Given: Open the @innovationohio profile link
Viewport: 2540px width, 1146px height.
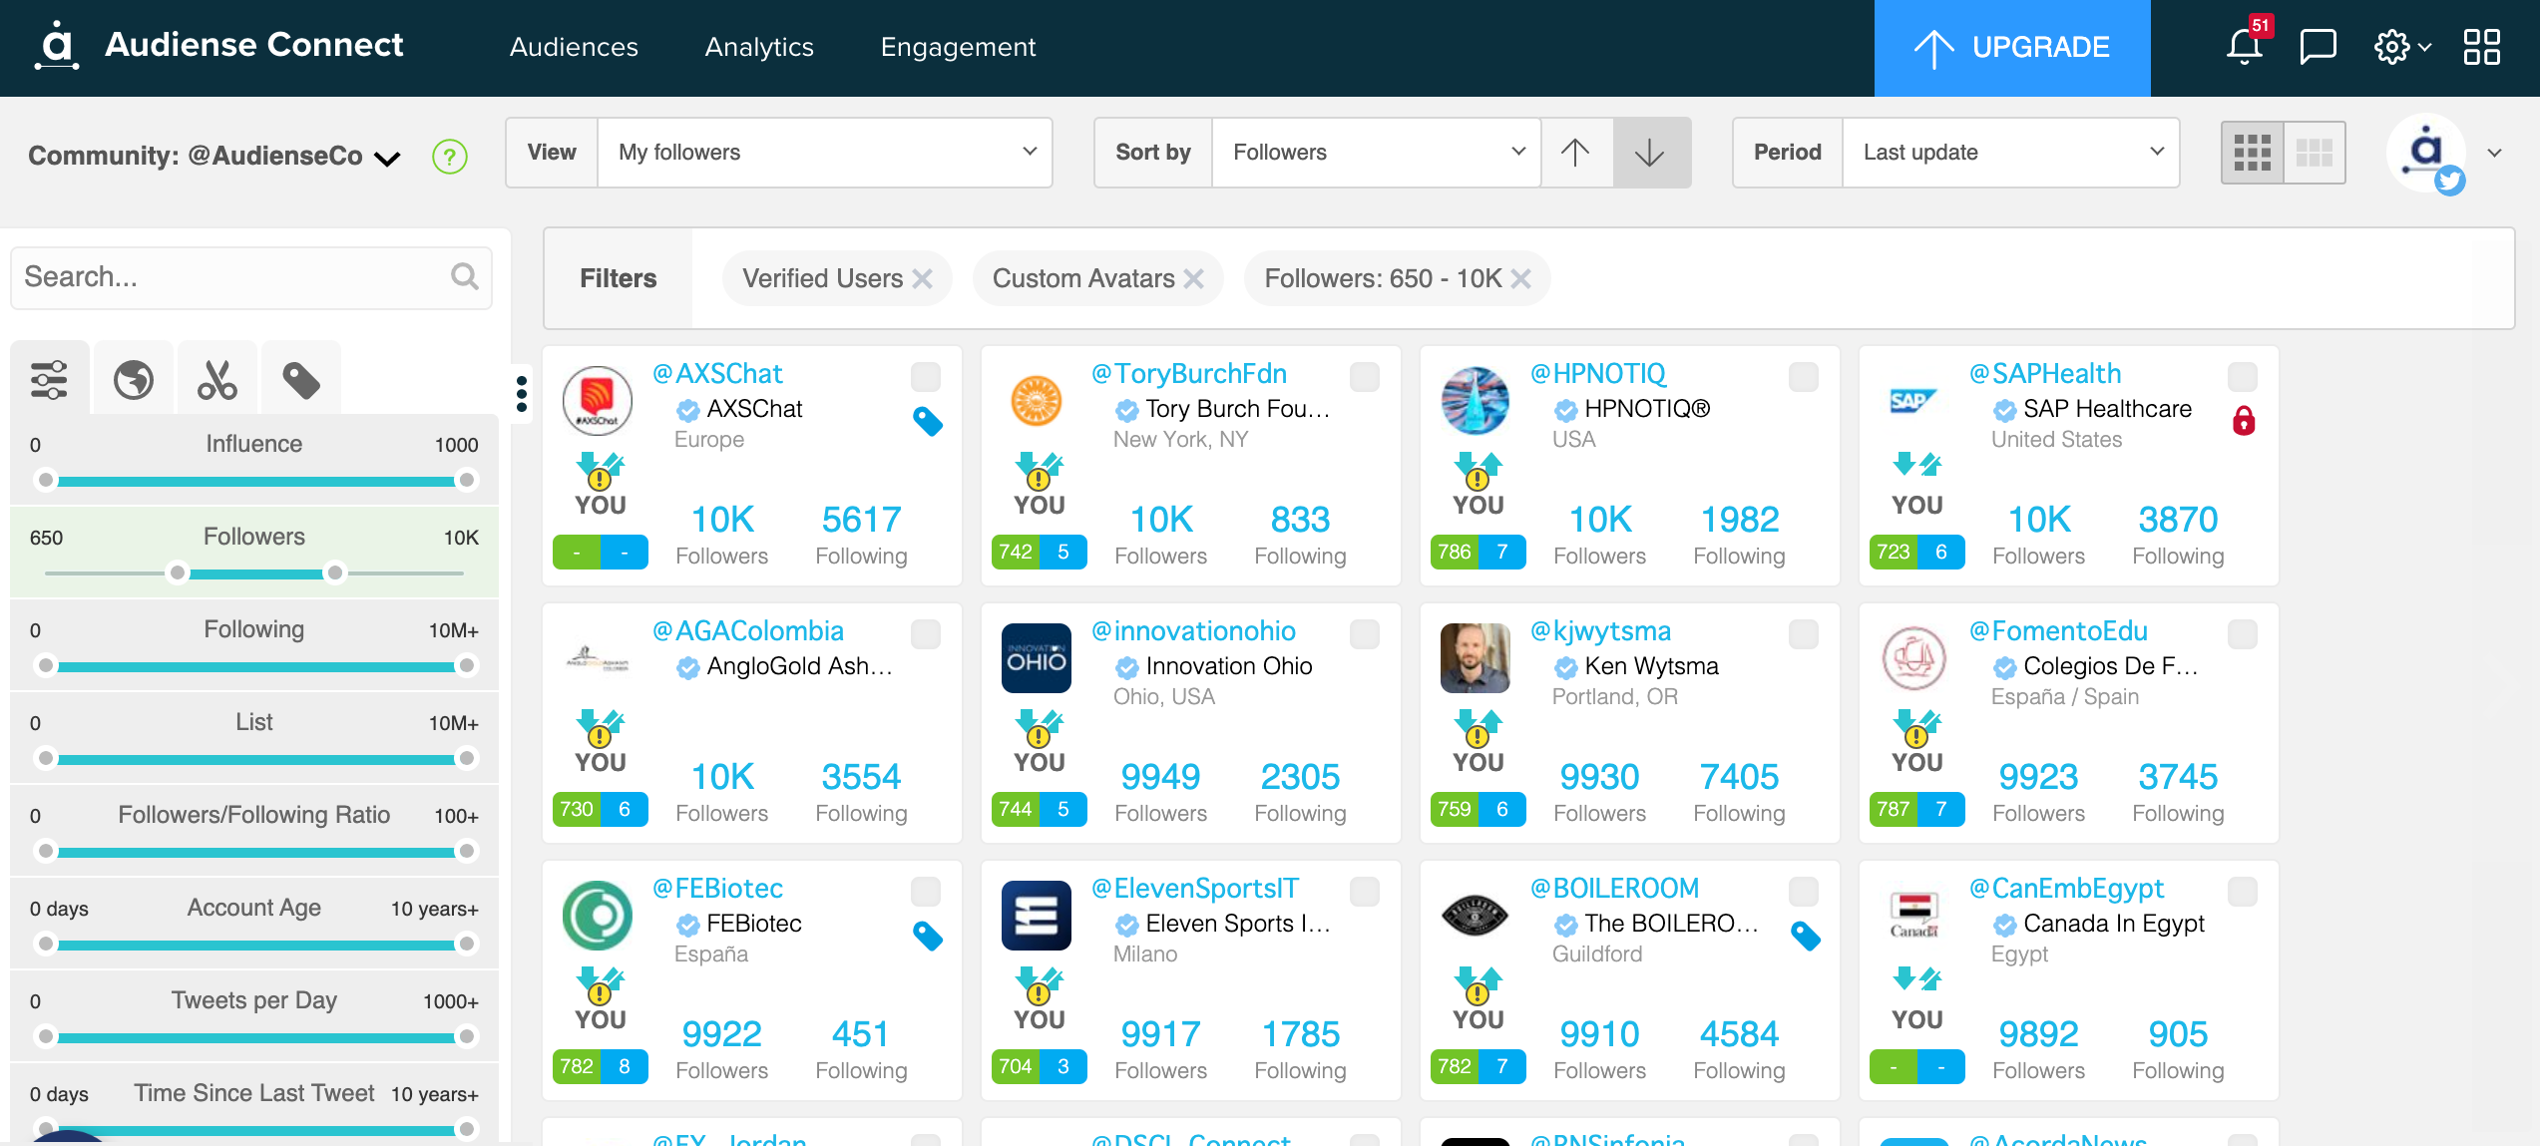Looking at the screenshot, I should point(1193,631).
